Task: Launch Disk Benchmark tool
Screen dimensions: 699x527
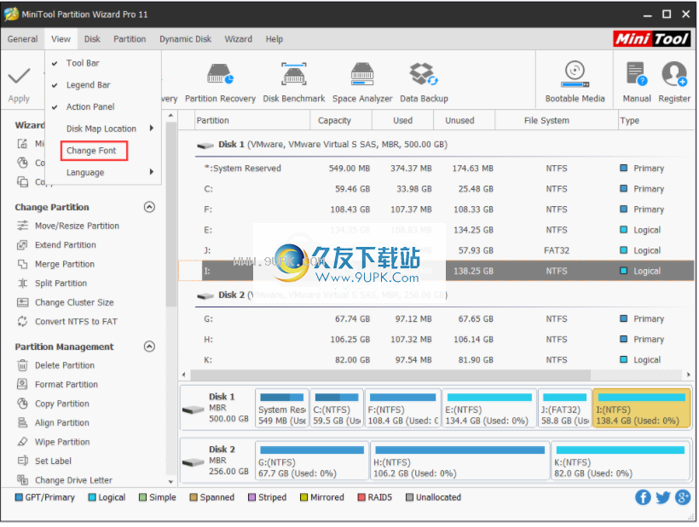Action: [294, 83]
